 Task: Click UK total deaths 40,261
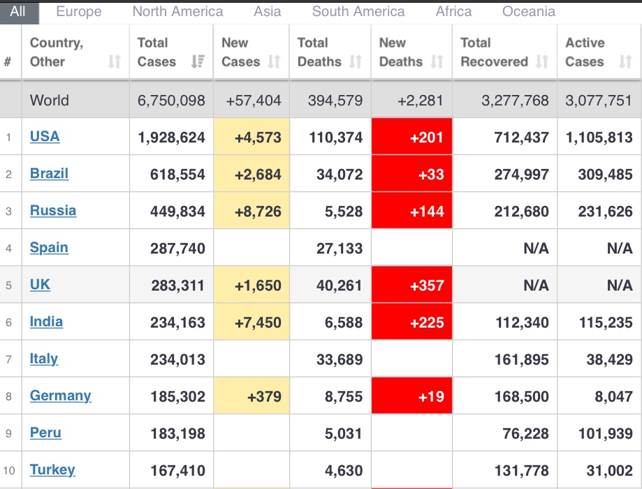340,286
